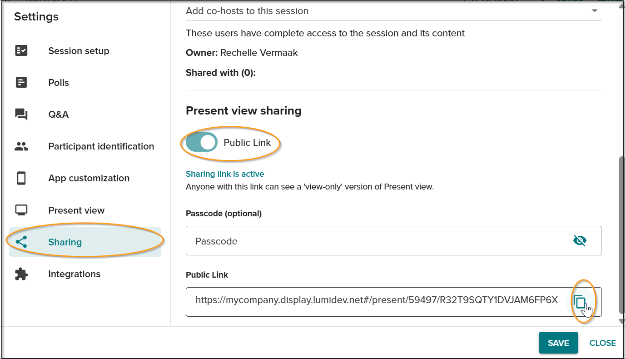Click the Present view monitor icon
The image size is (626, 359).
coord(21,210)
